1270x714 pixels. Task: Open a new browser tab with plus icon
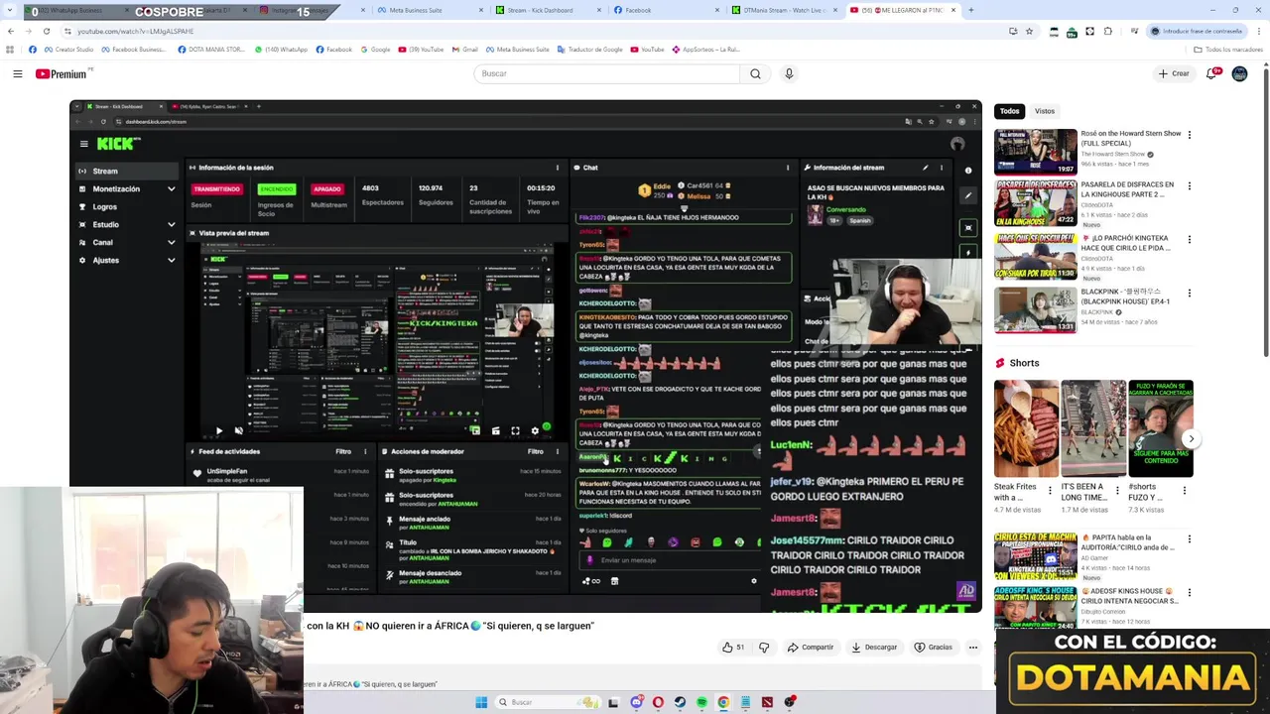(x=970, y=10)
